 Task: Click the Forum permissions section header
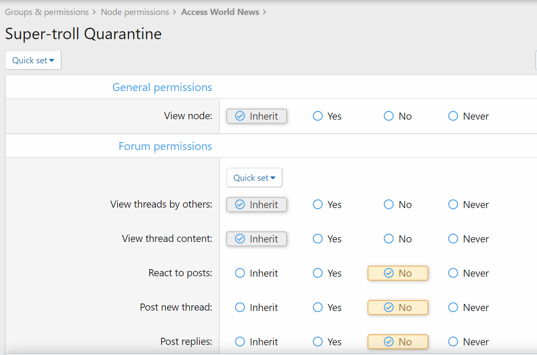[165, 146]
